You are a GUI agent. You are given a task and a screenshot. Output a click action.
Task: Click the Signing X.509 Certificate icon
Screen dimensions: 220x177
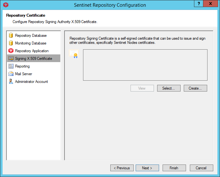(11, 59)
